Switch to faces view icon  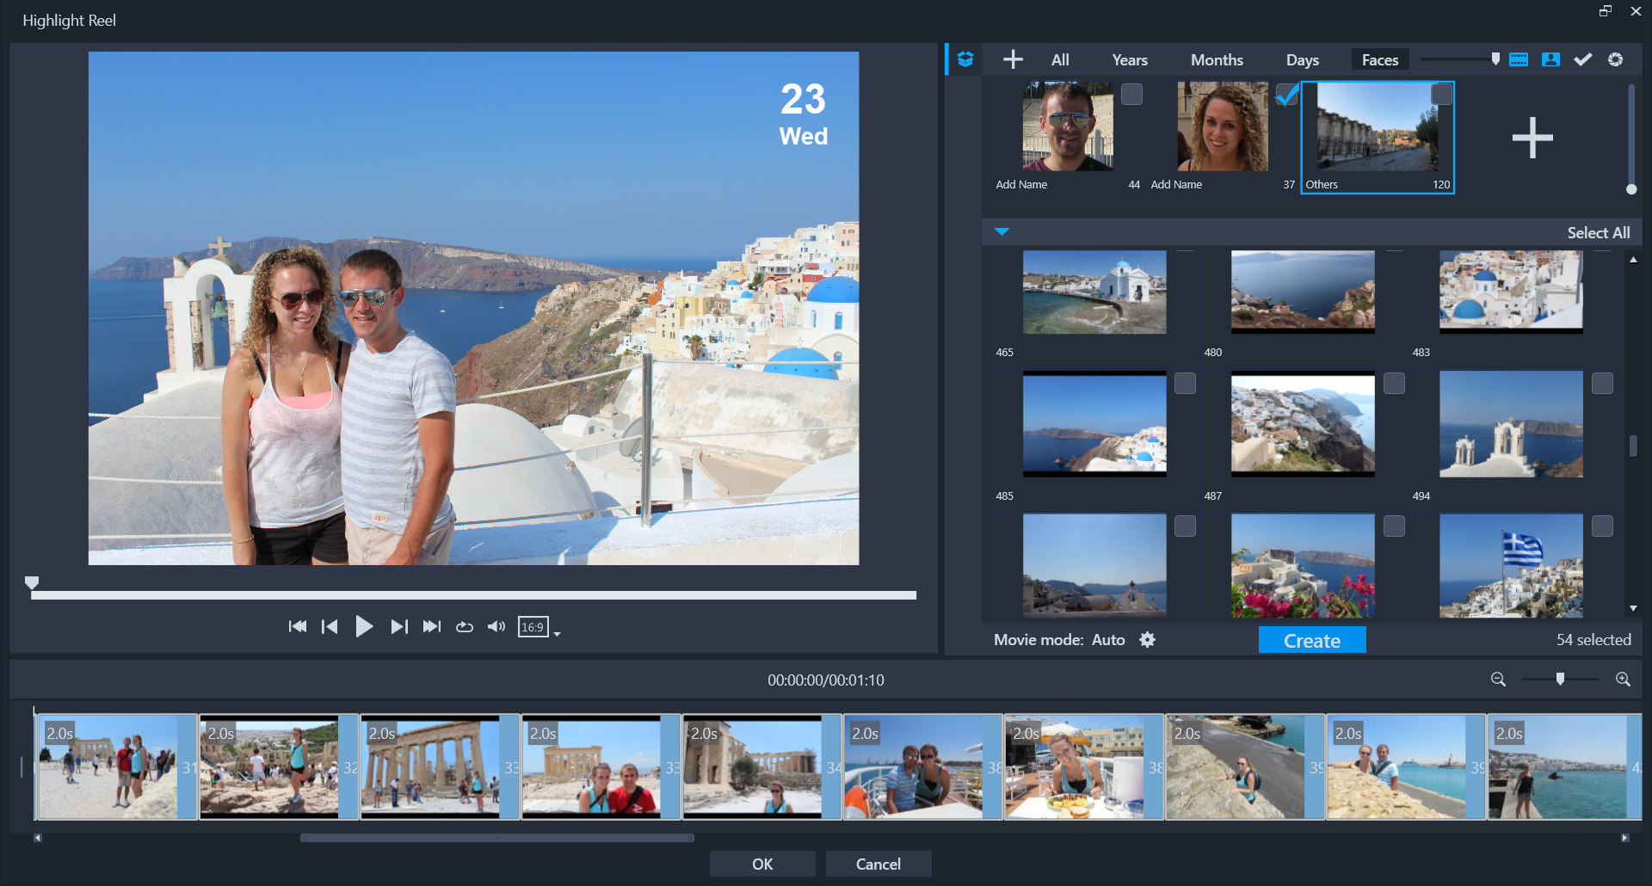(x=1550, y=59)
